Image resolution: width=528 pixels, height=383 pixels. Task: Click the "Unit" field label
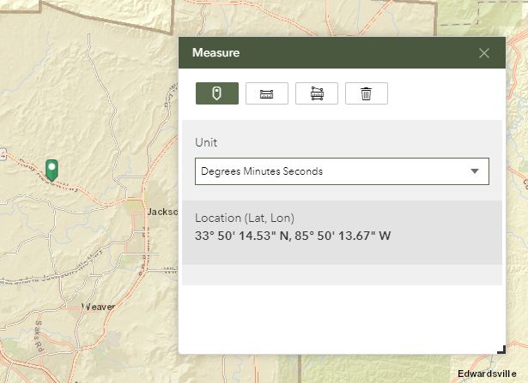205,142
